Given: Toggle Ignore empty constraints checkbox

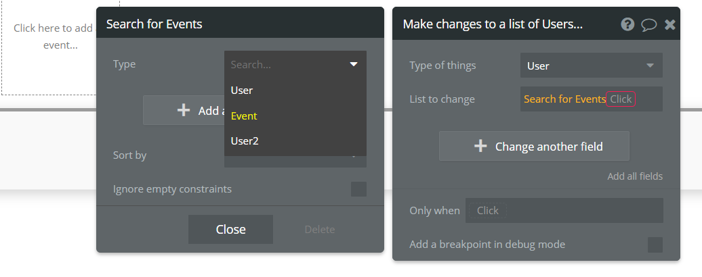Looking at the screenshot, I should tap(358, 189).
